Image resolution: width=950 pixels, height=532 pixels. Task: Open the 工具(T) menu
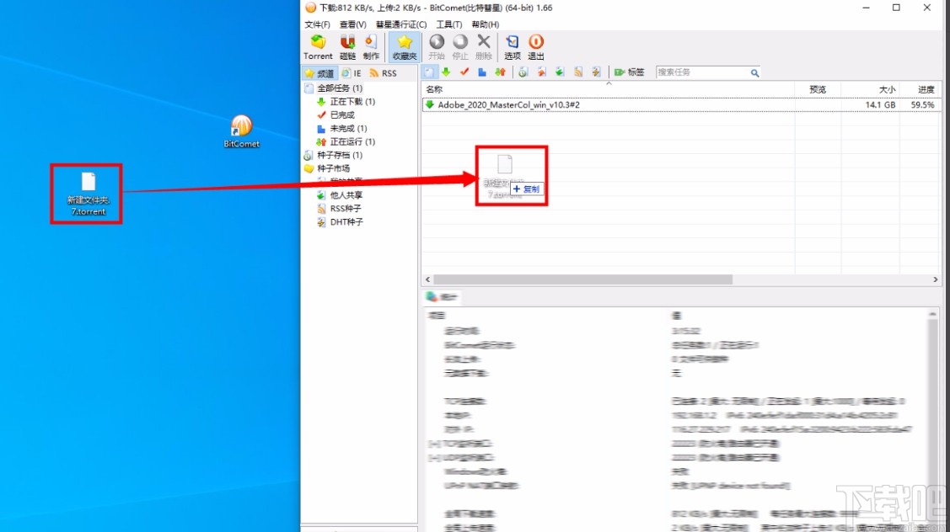pos(449,24)
